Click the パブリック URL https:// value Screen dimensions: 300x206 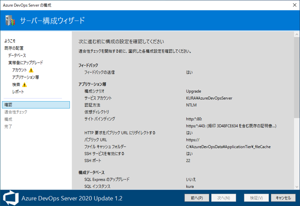[193, 140]
